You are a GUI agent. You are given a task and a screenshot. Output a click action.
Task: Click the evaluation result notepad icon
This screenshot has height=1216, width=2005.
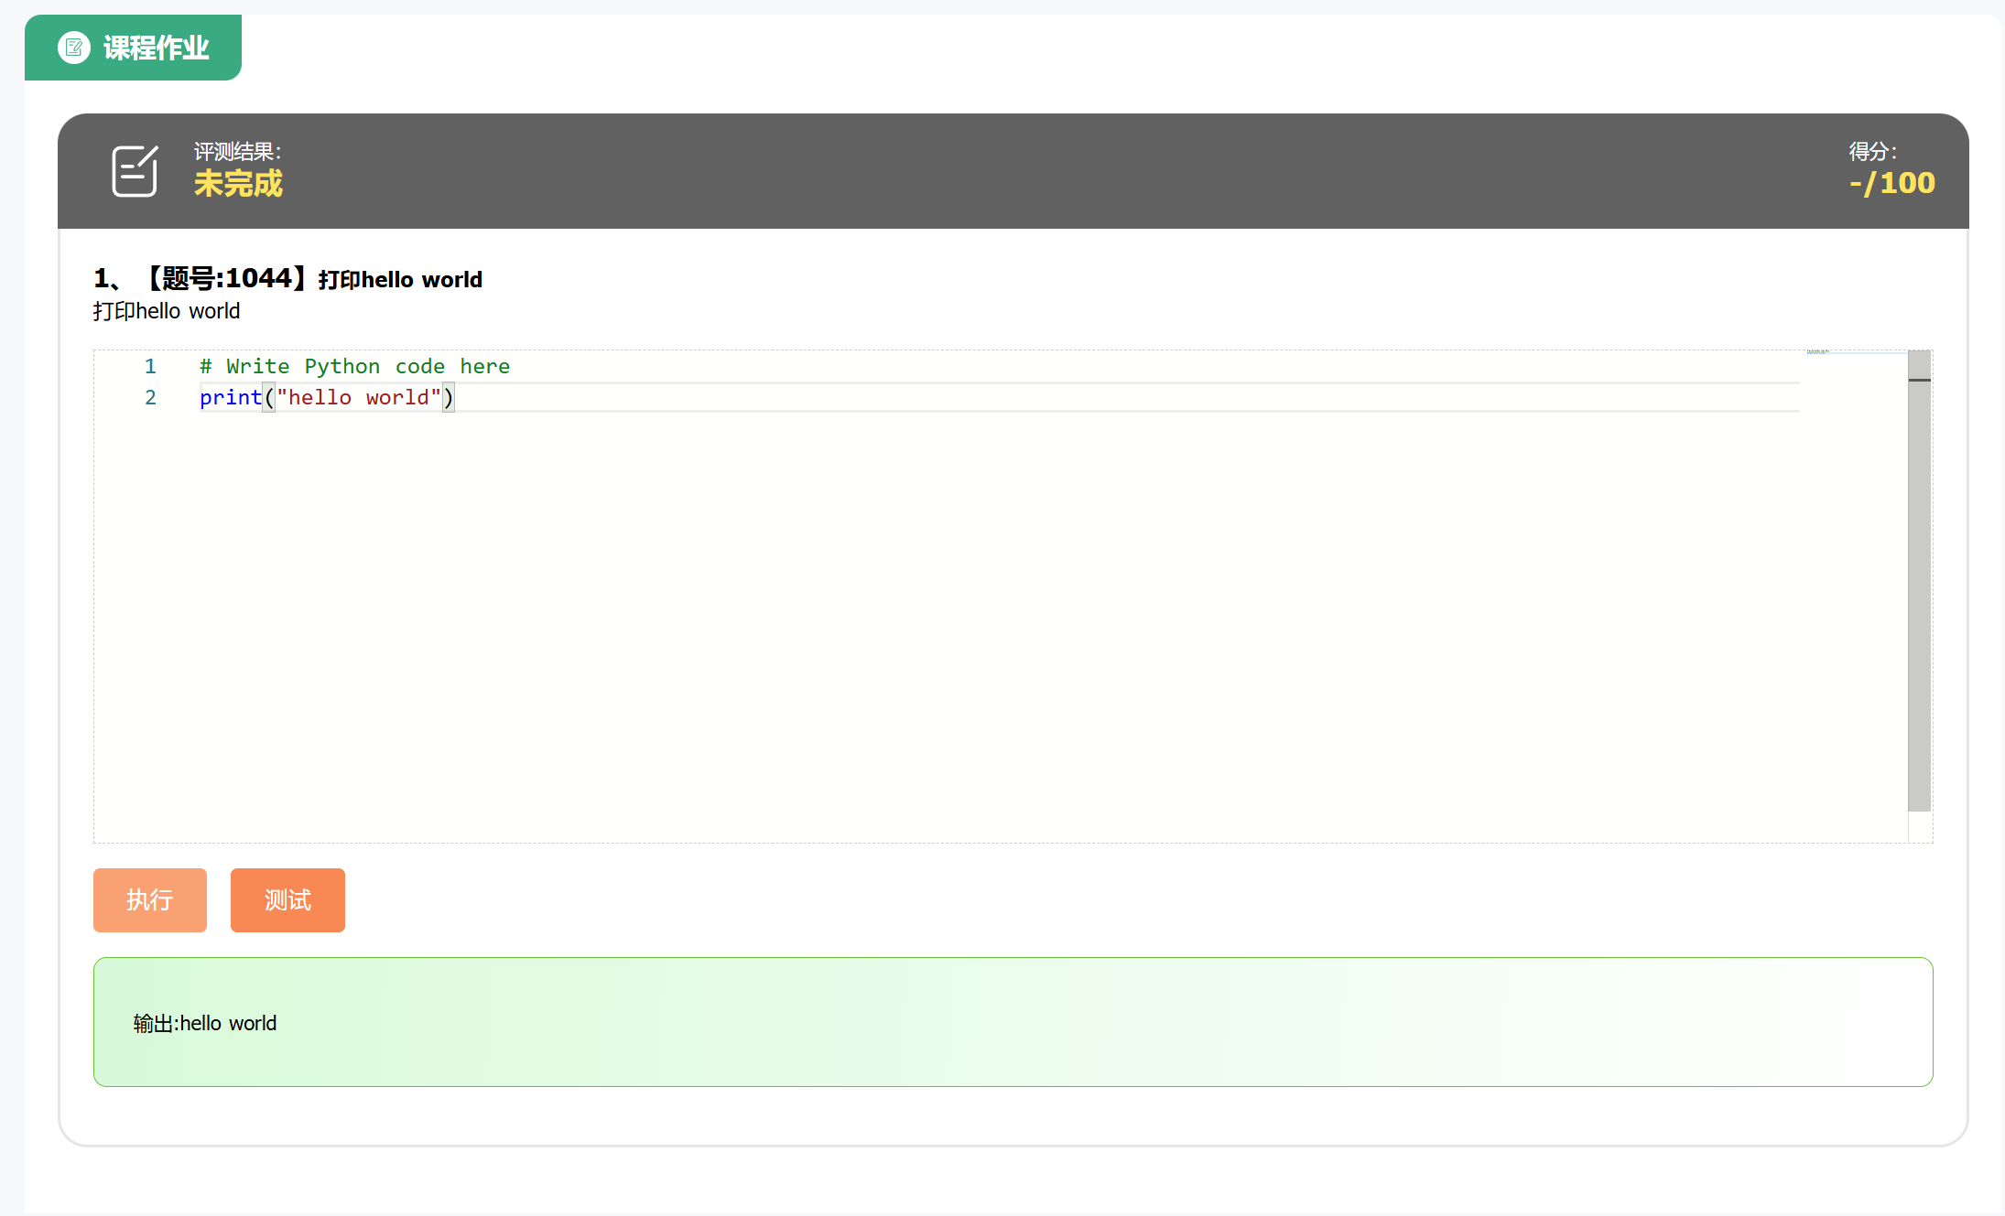135,171
